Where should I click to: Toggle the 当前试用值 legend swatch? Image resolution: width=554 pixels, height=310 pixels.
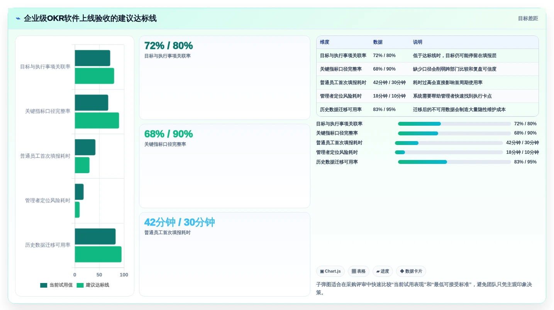pos(44,285)
